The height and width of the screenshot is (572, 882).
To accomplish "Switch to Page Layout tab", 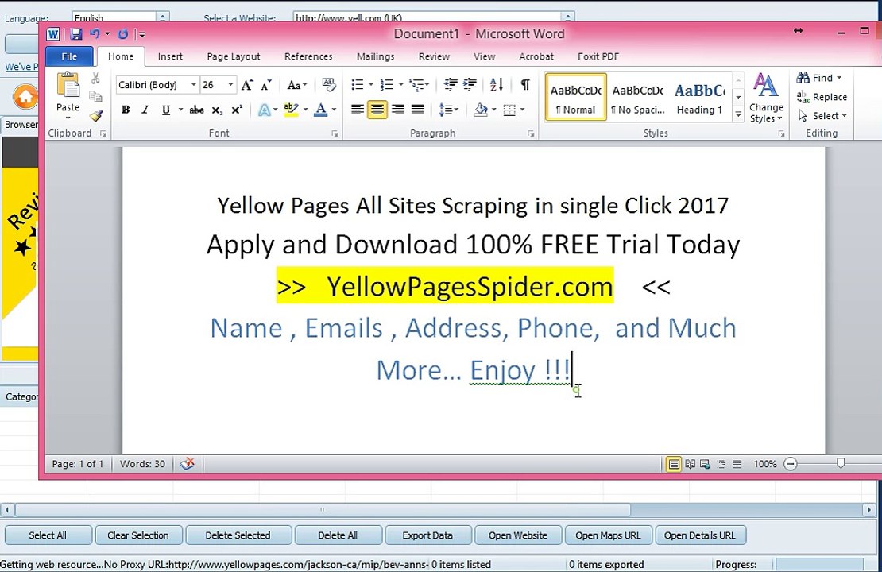I will coord(234,56).
